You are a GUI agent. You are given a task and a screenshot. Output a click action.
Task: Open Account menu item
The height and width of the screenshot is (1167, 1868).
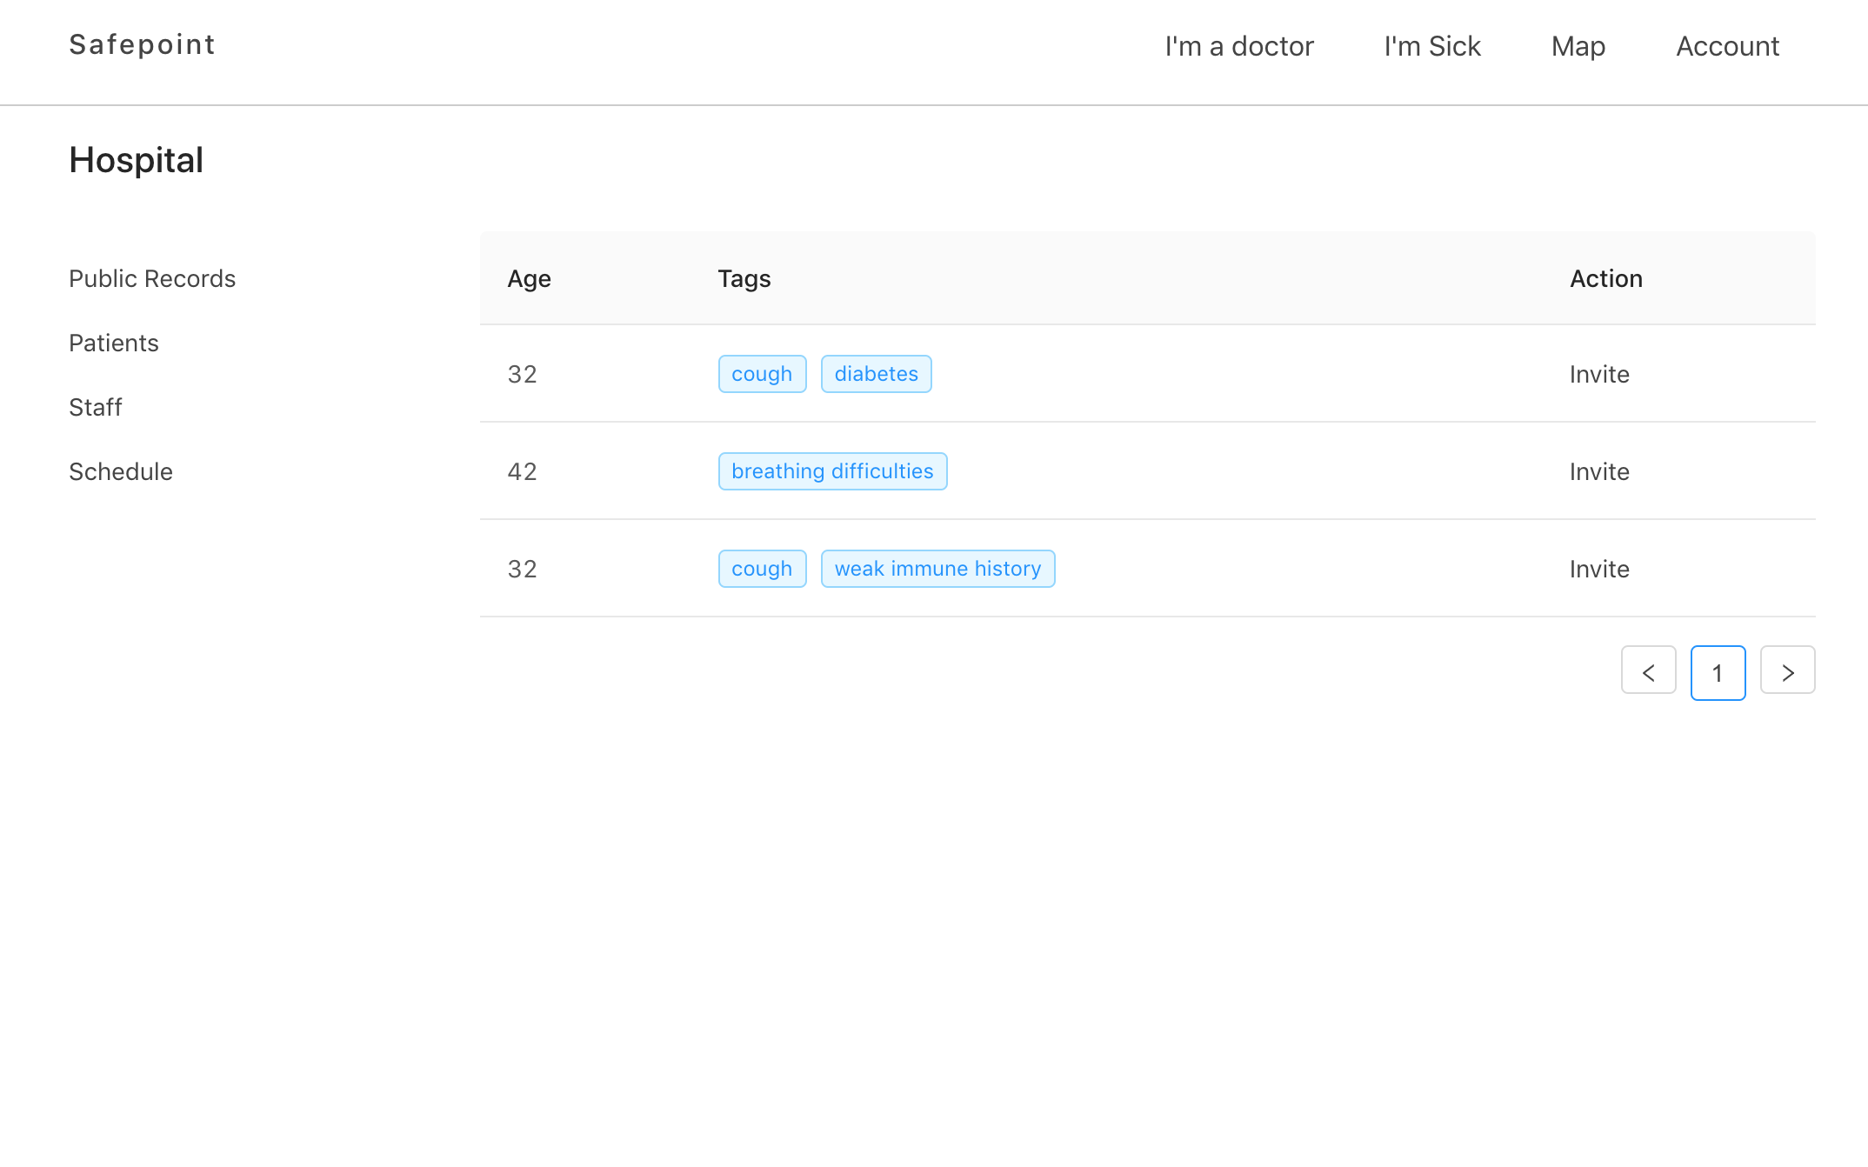click(x=1727, y=46)
